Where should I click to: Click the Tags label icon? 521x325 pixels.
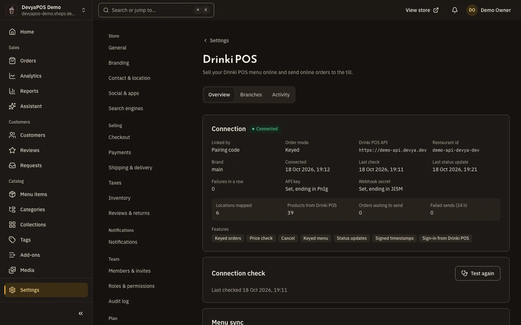(12, 240)
